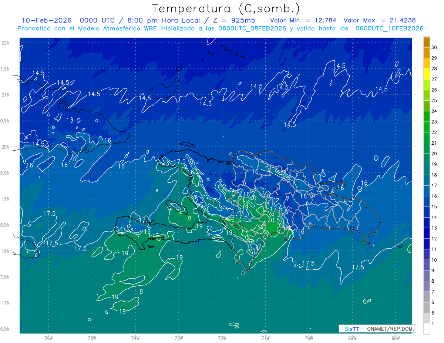The height and width of the screenshot is (343, 444).
Task: Click color scale value "26"
Action: [x=434, y=90]
